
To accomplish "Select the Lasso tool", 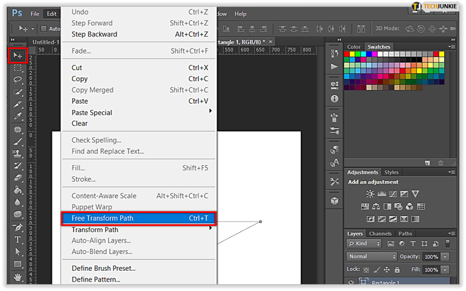I will [18, 80].
